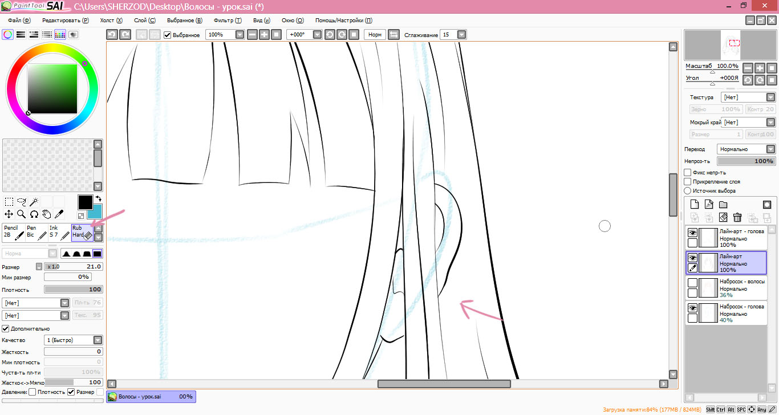This screenshot has height=415, width=779.
Task: Create a new normal layer
Action: pyautogui.click(x=695, y=205)
